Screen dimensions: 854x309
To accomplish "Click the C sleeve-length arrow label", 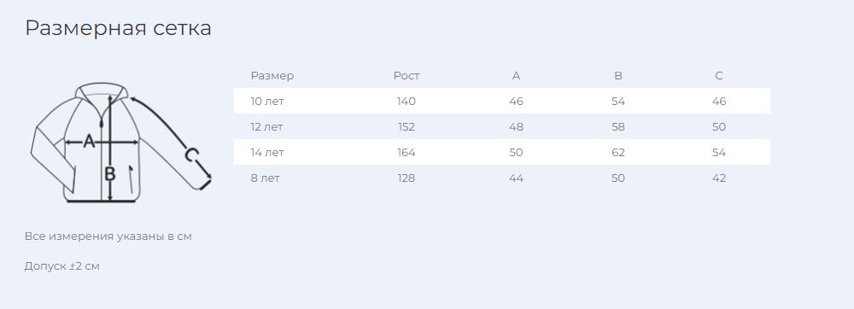I will tap(190, 155).
